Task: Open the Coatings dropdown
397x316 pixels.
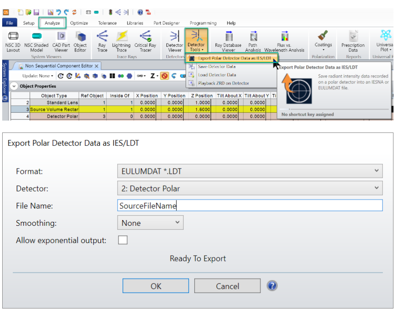Action: point(323,41)
